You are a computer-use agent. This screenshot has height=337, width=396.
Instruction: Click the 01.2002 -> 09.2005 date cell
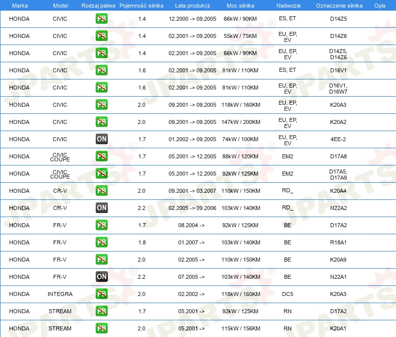[x=192, y=139]
